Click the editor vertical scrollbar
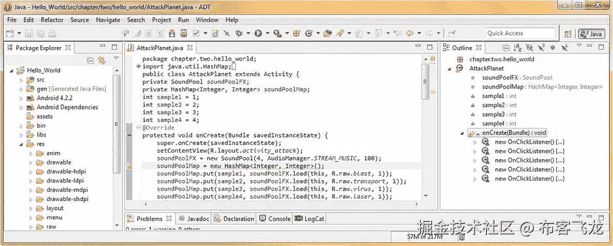Viewport: 613px width, 246px height. 425,82
